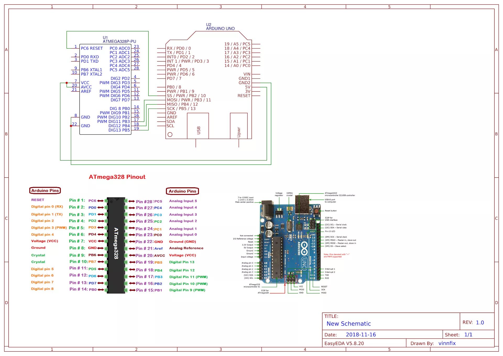The image size is (503, 356).
Task: Select the ATmega328 Pinout red heading
Action: click(117, 177)
